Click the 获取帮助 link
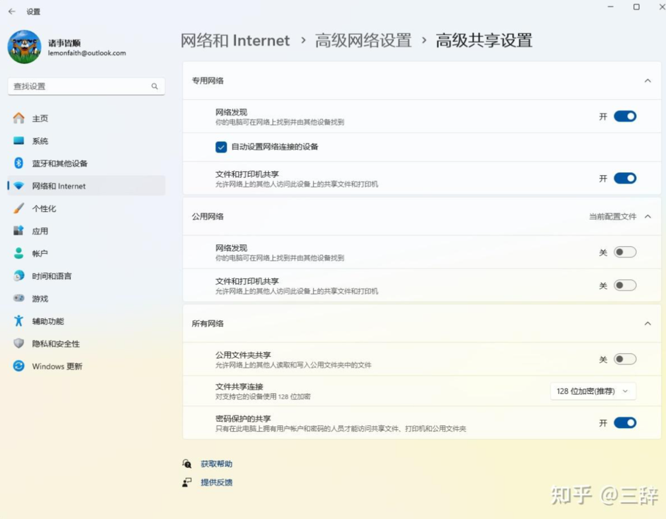Image resolution: width=666 pixels, height=519 pixels. coord(216,464)
